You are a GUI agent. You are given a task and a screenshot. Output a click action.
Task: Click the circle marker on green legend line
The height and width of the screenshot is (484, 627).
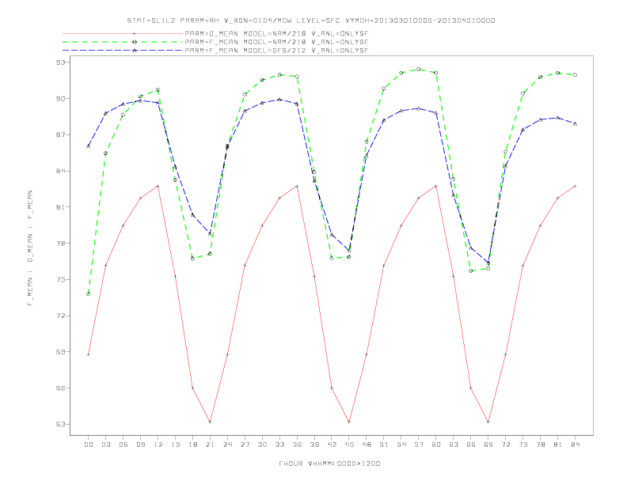135,42
